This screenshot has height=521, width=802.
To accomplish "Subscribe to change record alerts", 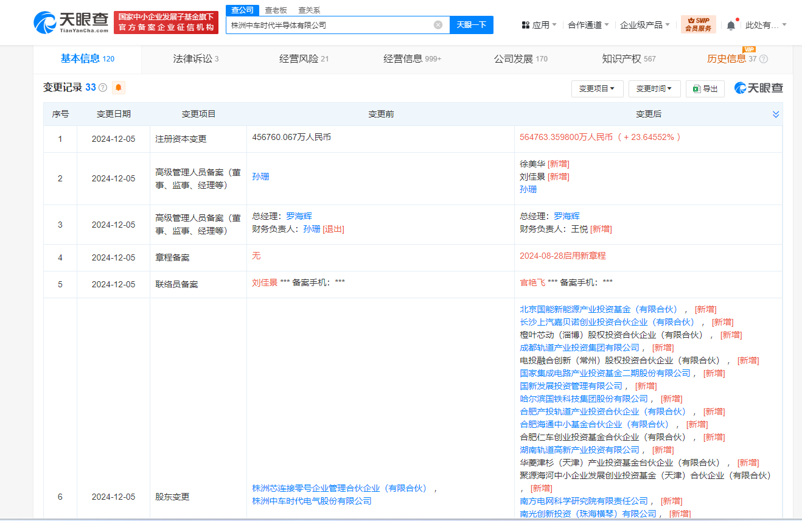I will (x=119, y=88).
